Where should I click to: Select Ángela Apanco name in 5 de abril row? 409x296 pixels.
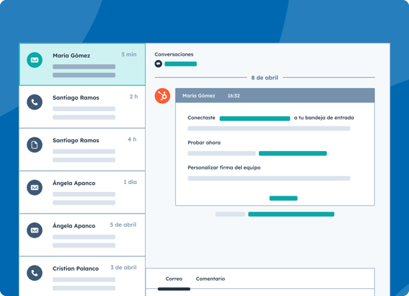coord(74,226)
